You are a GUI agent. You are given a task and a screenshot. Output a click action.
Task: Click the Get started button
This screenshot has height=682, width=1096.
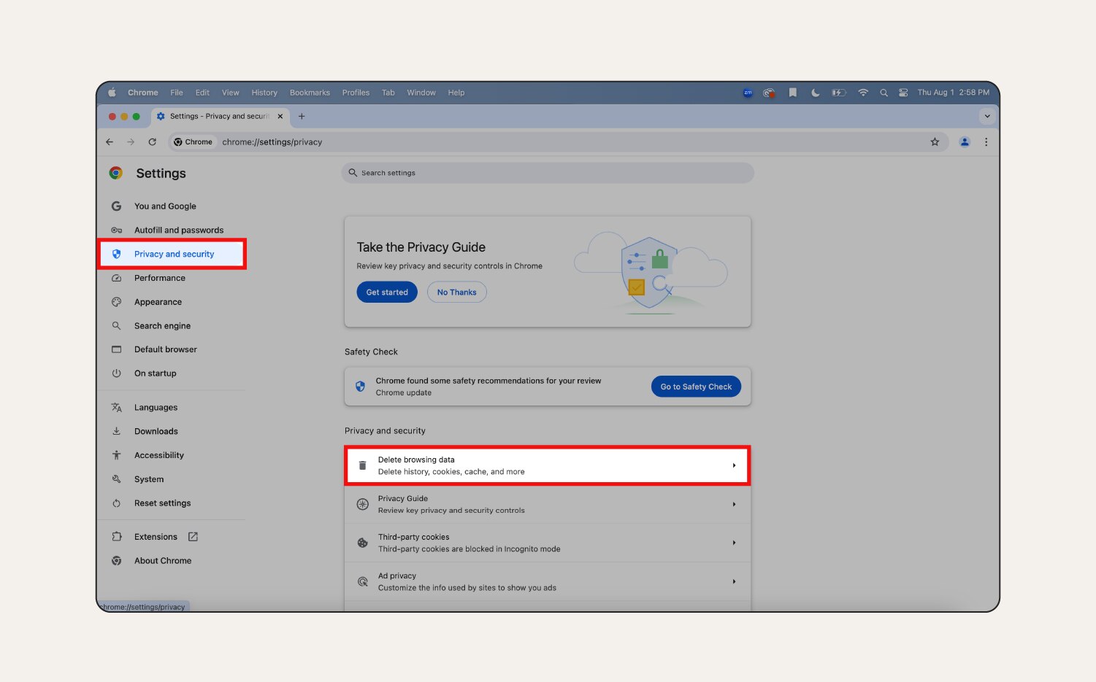tap(387, 292)
